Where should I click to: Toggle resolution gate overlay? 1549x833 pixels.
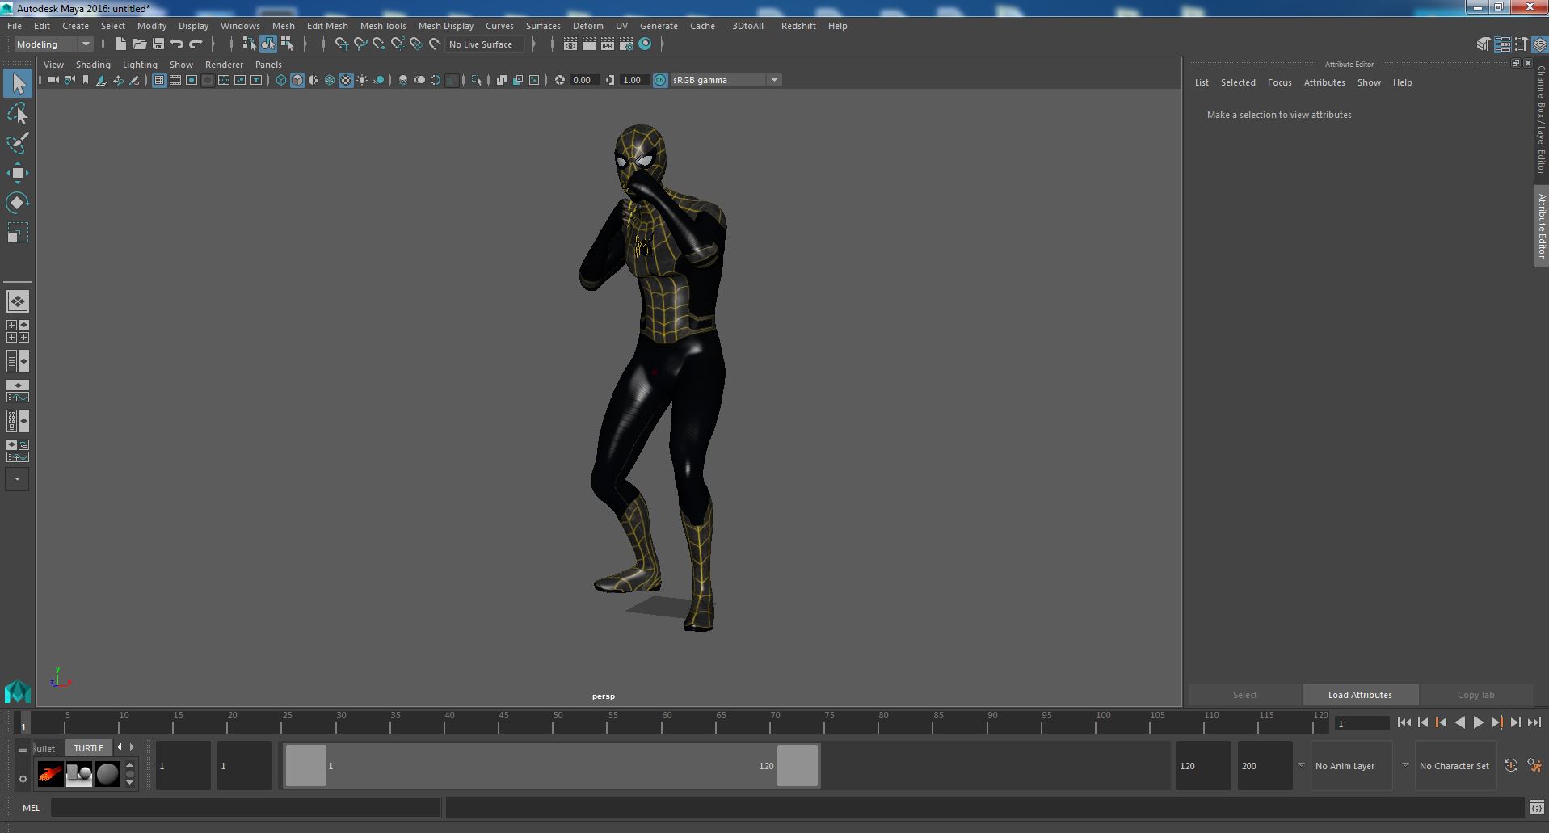pos(192,80)
